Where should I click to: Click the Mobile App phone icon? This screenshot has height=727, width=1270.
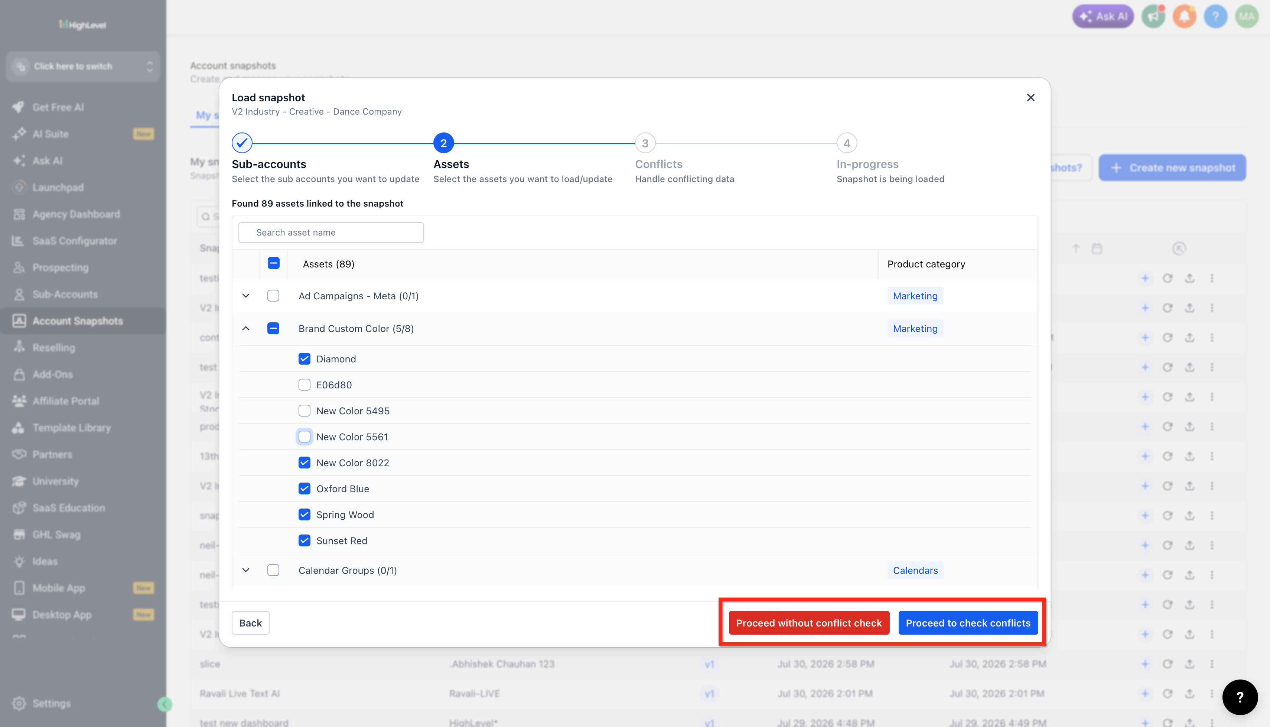click(19, 588)
